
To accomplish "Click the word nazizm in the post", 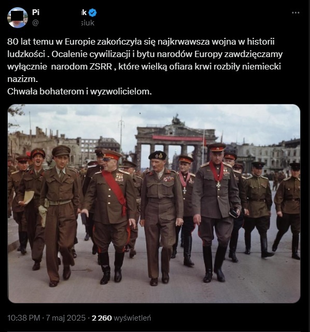I will point(22,79).
